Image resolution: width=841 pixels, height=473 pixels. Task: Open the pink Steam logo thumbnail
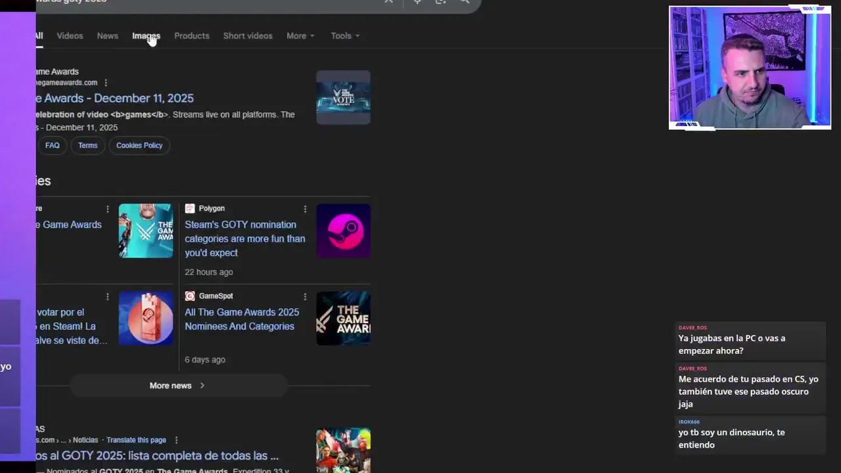point(343,231)
